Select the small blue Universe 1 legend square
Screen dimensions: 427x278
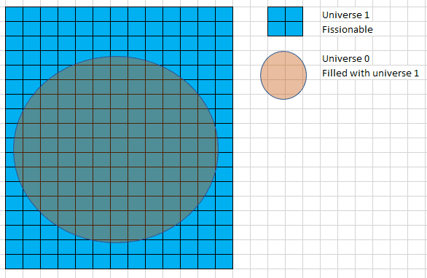pos(285,22)
